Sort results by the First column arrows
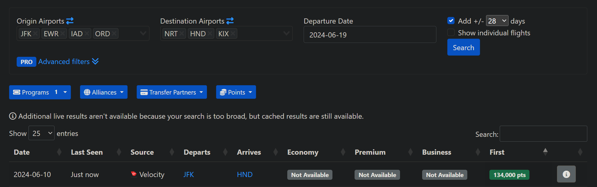Image resolution: width=597 pixels, height=187 pixels. (545, 152)
